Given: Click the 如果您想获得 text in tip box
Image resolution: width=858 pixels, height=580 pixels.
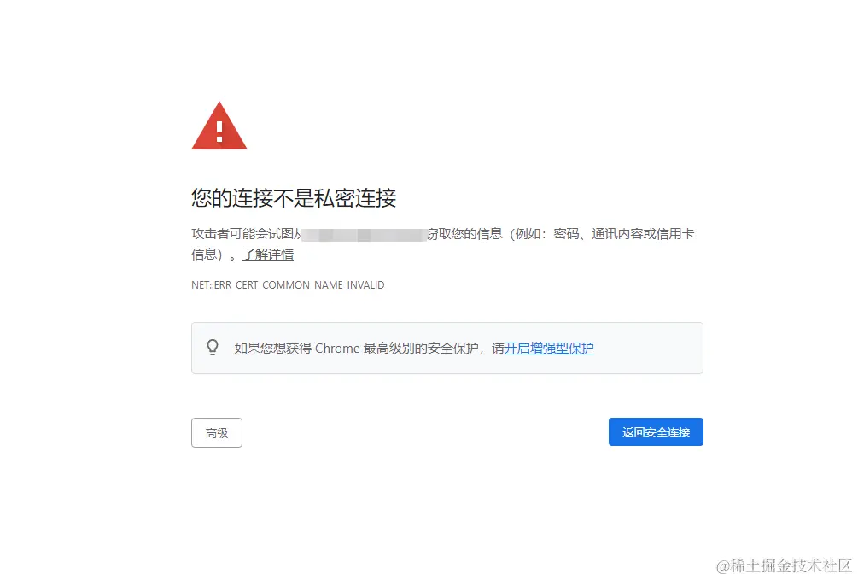Looking at the screenshot, I should [272, 348].
